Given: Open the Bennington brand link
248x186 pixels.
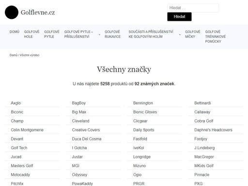Looking at the screenshot, I should (143, 103).
